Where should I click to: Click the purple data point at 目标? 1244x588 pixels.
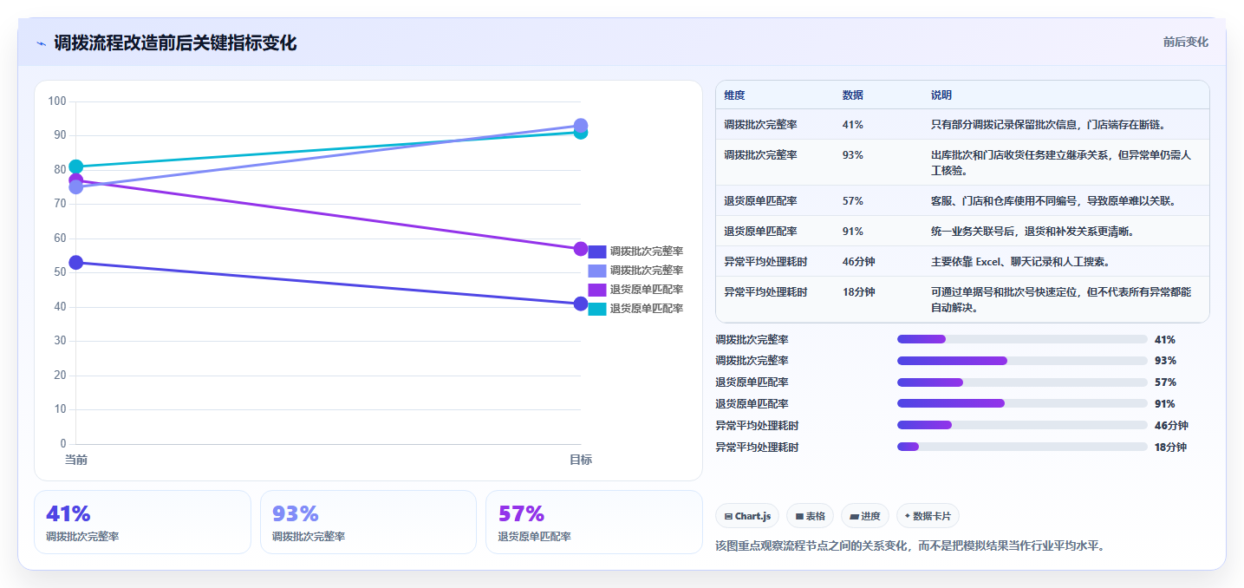[581, 249]
